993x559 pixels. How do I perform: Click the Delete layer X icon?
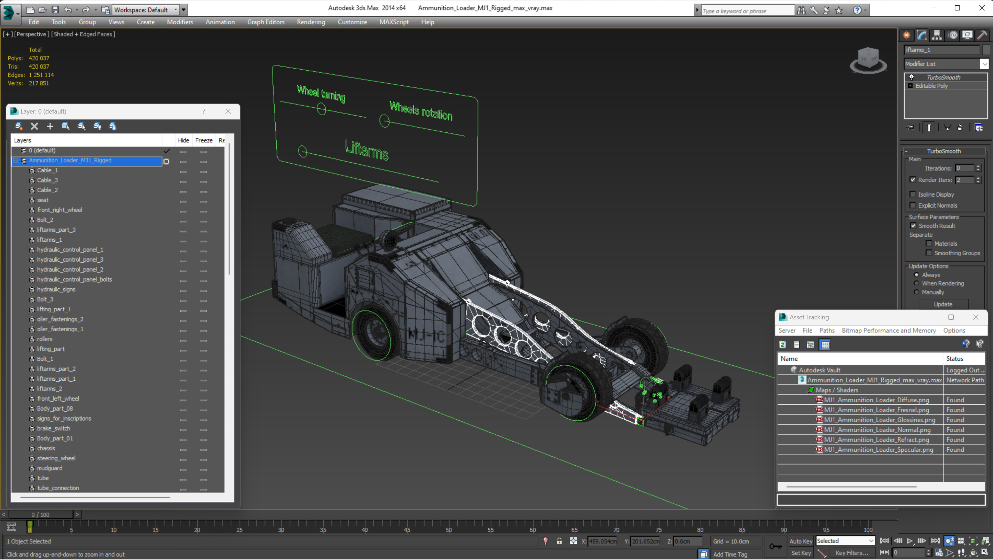coord(34,126)
